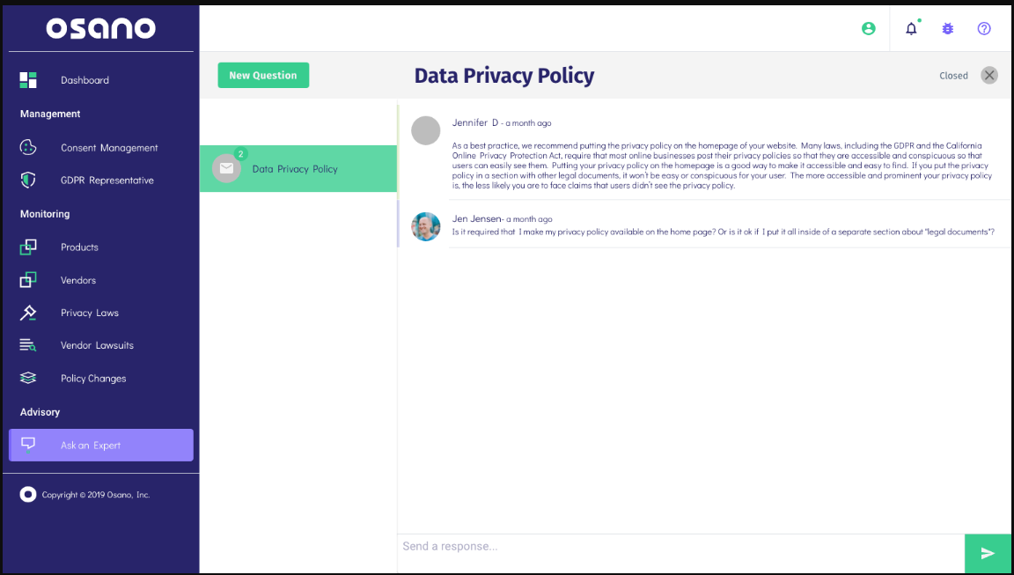Screen dimensions: 1014x575
Task: Select Ask an Expert in sidebar
Action: 101,445
